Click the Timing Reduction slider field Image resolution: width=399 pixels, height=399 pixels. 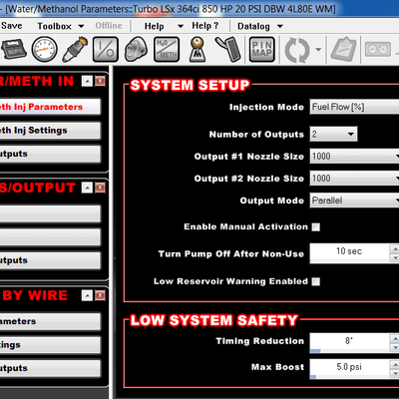[x=349, y=343]
